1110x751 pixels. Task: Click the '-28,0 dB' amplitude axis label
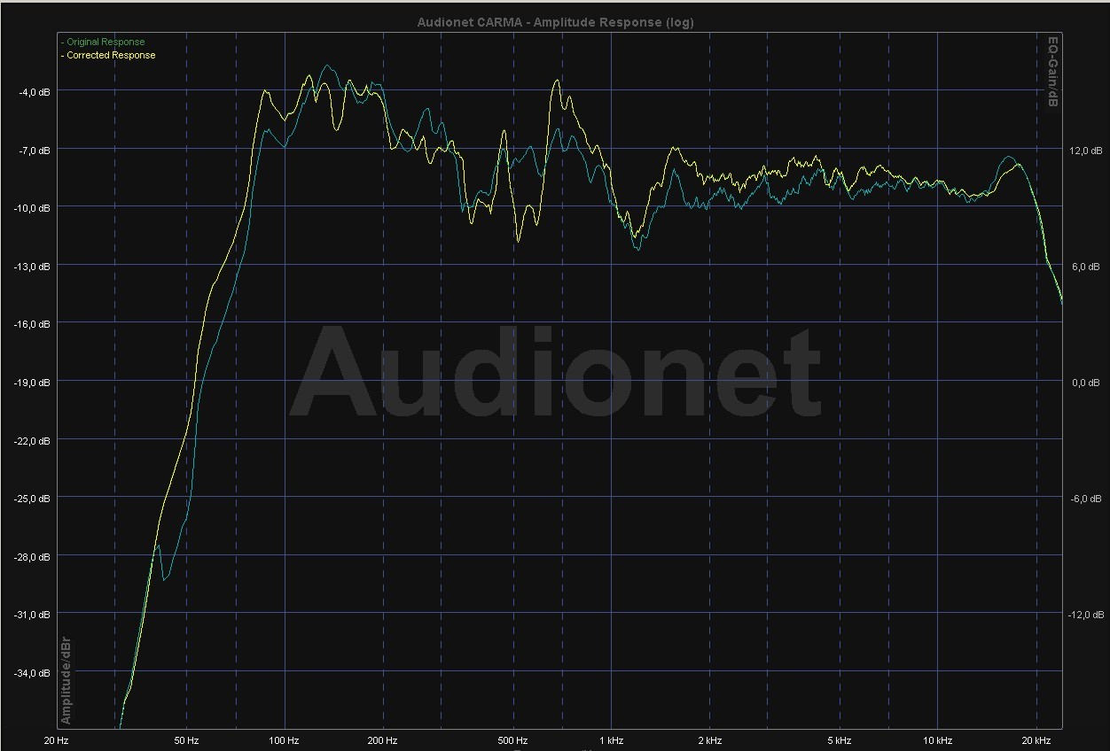click(32, 557)
